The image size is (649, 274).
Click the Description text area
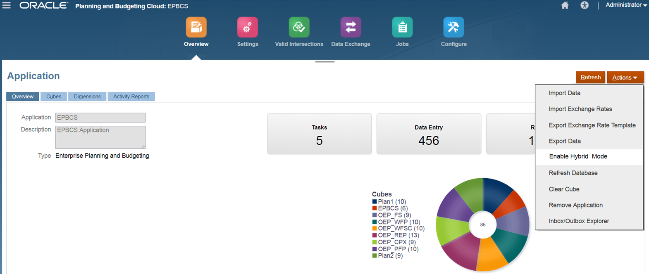pos(100,137)
